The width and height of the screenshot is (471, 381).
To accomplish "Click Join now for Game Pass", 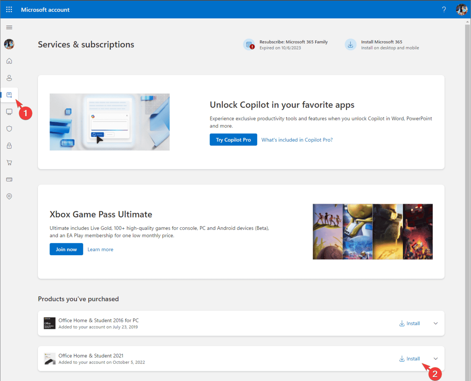I will [x=66, y=249].
